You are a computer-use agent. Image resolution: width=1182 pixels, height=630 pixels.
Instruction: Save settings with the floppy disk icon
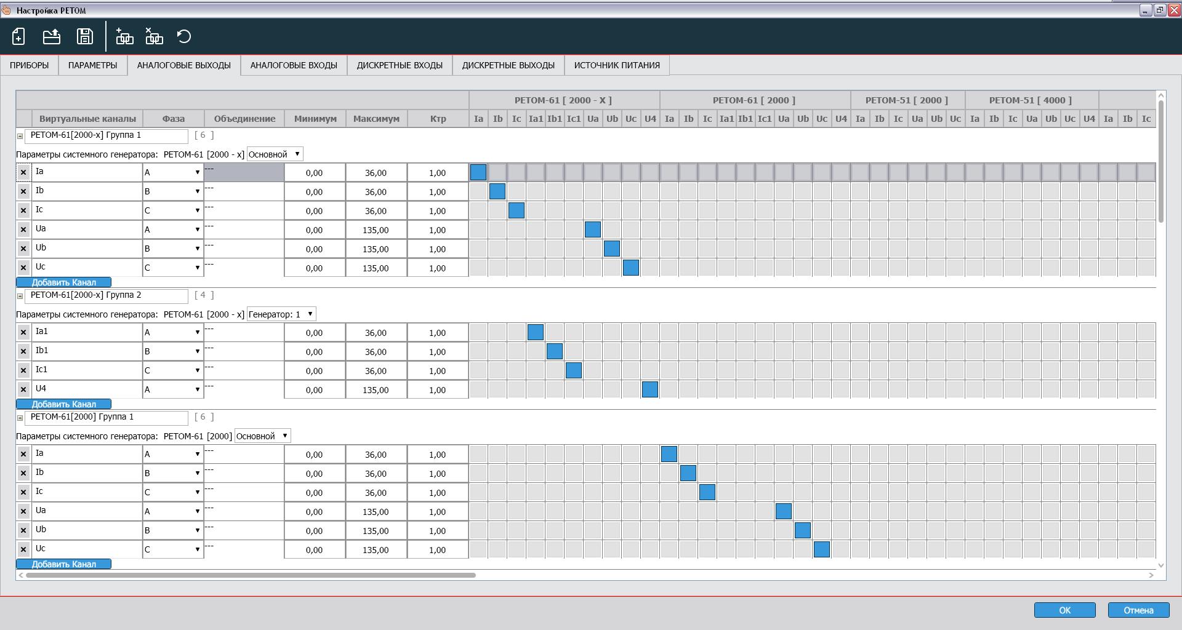[85, 37]
